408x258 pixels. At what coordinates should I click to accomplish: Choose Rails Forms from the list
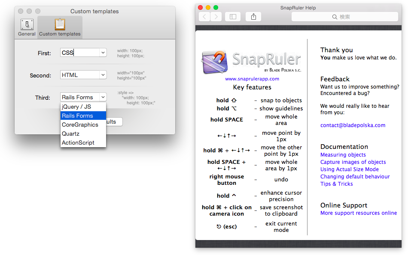click(83, 116)
